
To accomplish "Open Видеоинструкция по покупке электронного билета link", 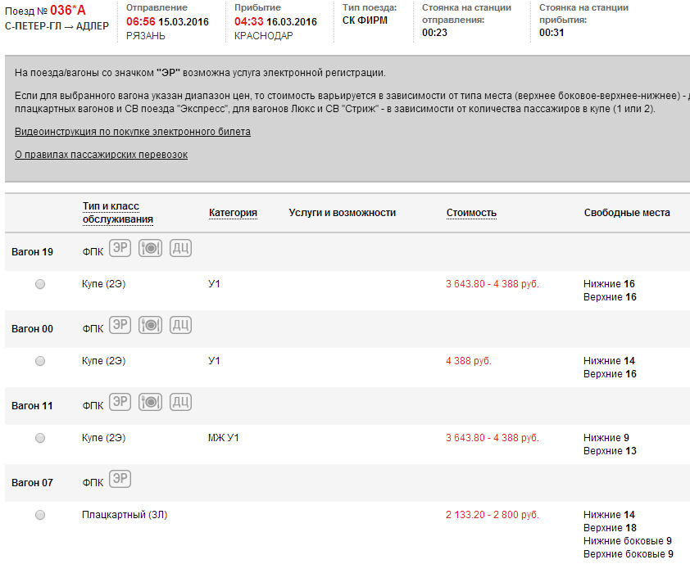I will click(x=133, y=132).
